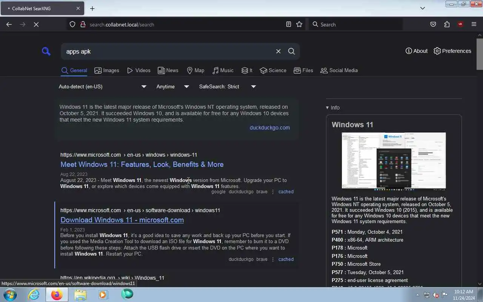Open the duckduckgo.com answer source link
The width and height of the screenshot is (483, 302).
269,128
